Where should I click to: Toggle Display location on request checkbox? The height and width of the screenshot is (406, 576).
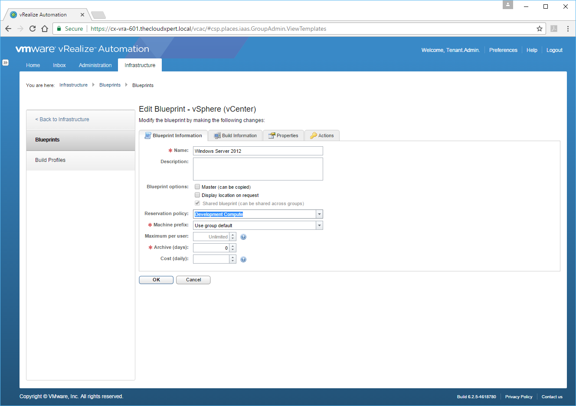tap(197, 195)
